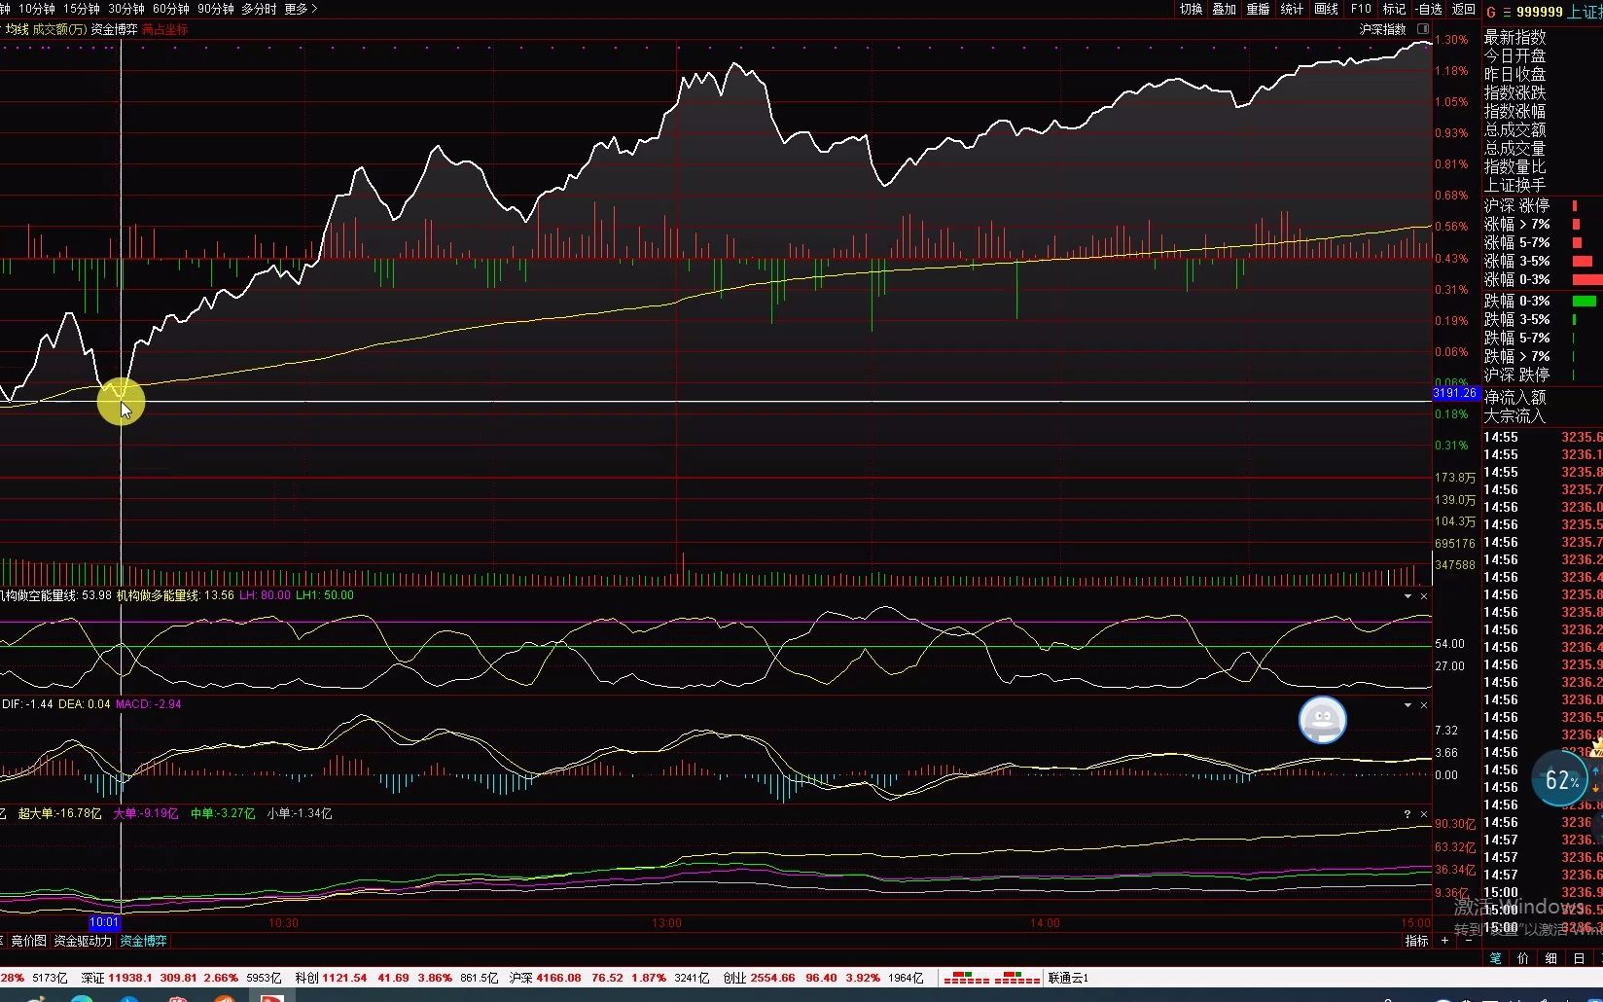
Task: Click the red G icon
Action: (1491, 12)
